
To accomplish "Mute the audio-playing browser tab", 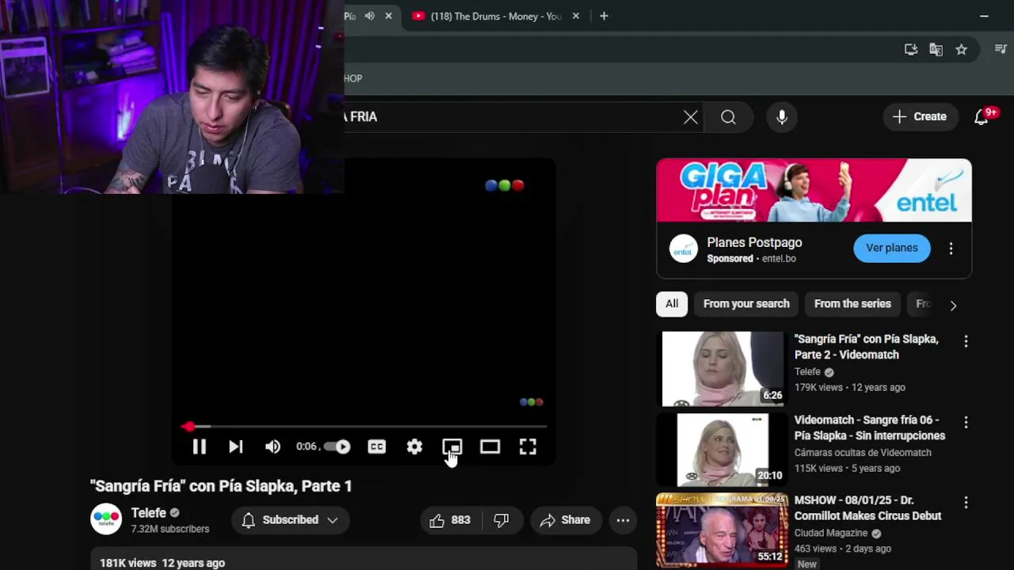I will pyautogui.click(x=369, y=16).
